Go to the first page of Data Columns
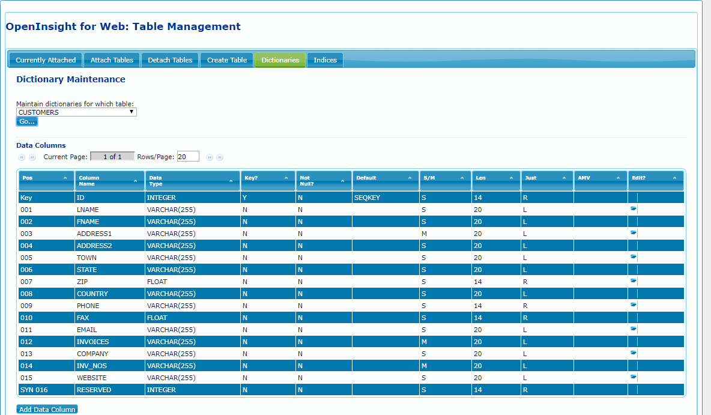Viewport: 711px width, 415px height. pos(21,157)
